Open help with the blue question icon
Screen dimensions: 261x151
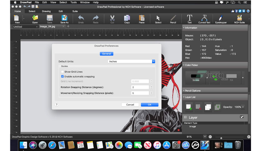(248, 11)
